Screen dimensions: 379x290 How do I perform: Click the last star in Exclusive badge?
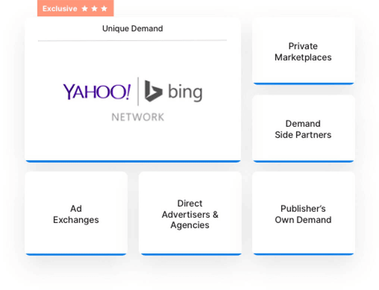click(x=104, y=9)
